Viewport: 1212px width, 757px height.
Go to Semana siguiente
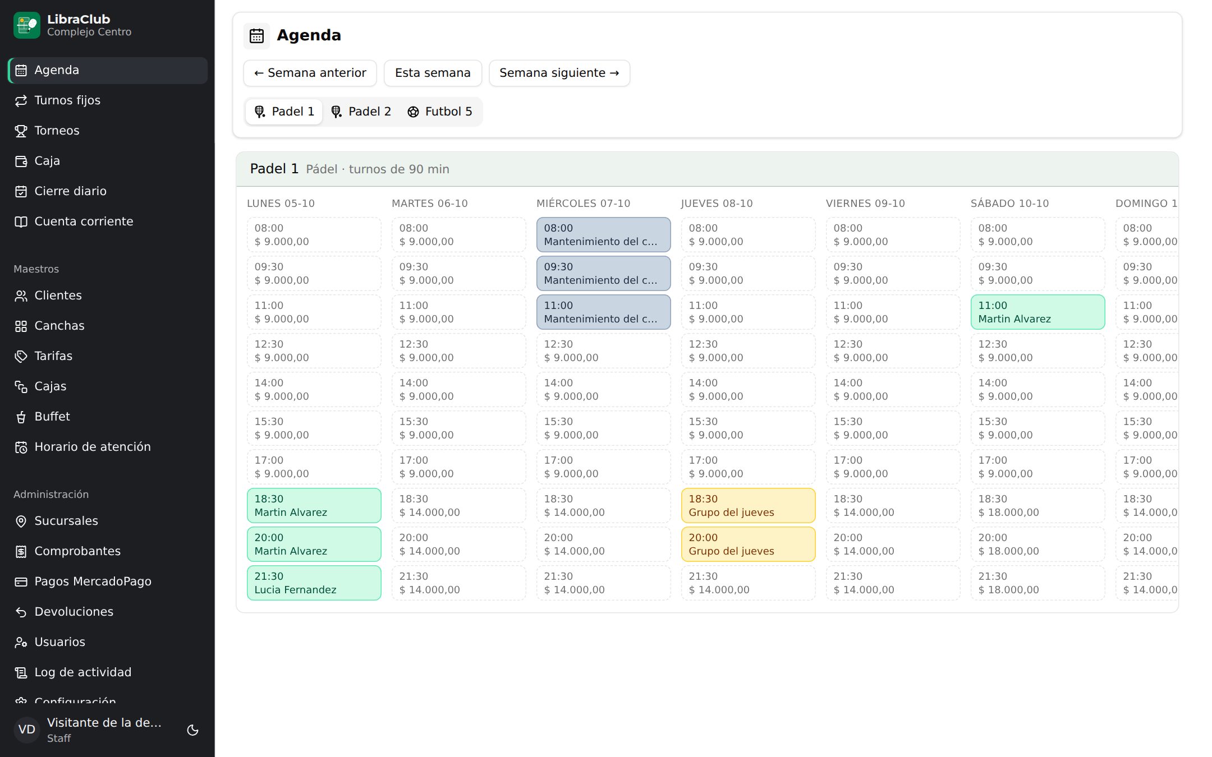(x=559, y=73)
